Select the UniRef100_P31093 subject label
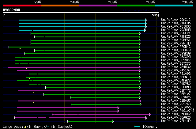The image size is (196, 129). tap(176, 74)
